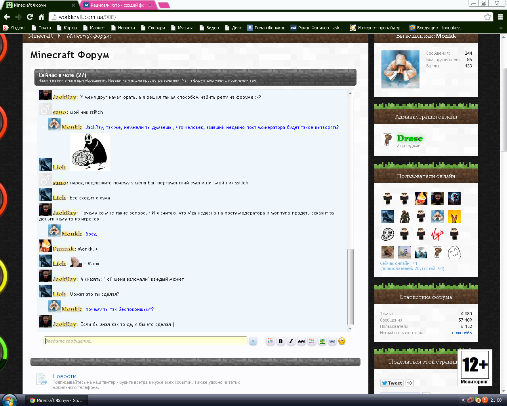This screenshot has height=406, width=507.
Task: Open Halo soldier user avatar
Action: click(404, 216)
